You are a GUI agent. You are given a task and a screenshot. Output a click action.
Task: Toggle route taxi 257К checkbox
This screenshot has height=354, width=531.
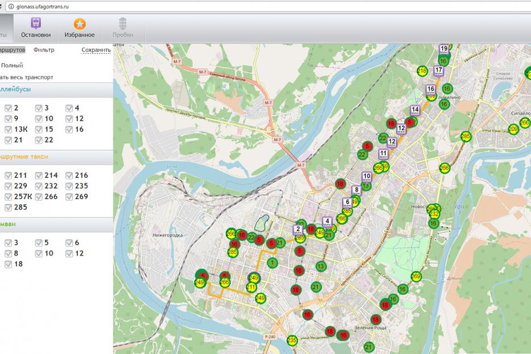pos(8,197)
